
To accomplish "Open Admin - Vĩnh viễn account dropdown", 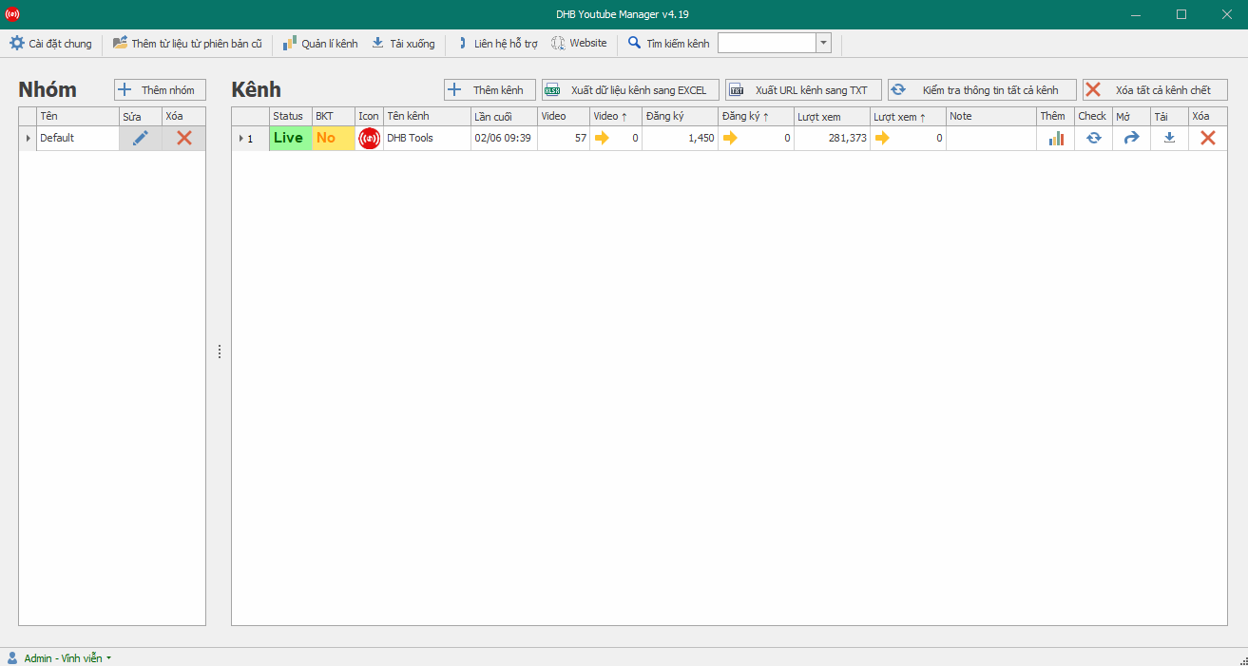I will (x=59, y=657).
